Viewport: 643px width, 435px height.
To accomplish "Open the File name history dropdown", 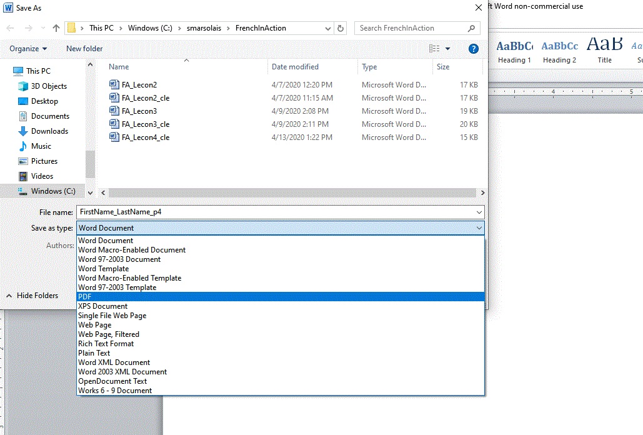I will coord(479,212).
